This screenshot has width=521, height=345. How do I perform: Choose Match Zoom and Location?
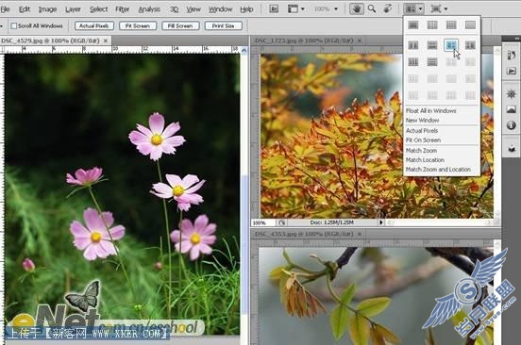tap(438, 169)
